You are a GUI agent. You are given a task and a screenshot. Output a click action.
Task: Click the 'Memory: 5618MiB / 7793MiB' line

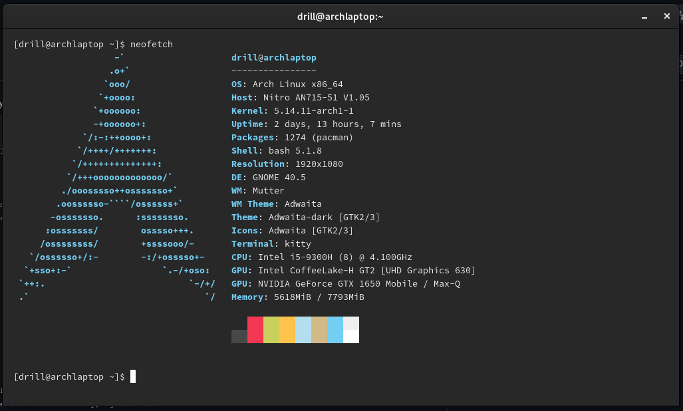coord(297,297)
